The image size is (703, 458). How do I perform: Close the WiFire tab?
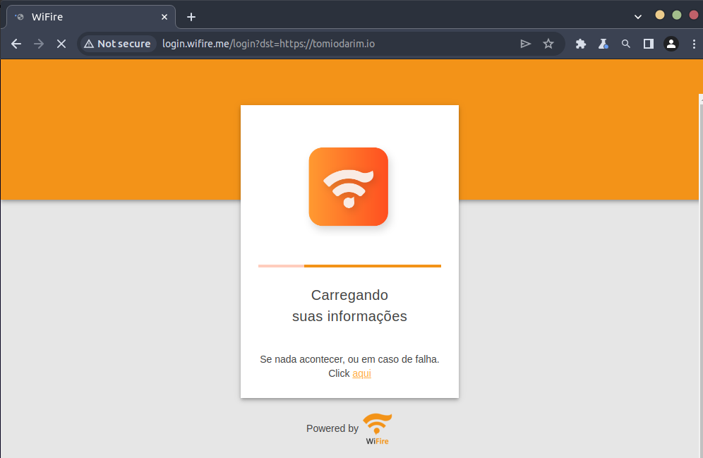pos(164,17)
